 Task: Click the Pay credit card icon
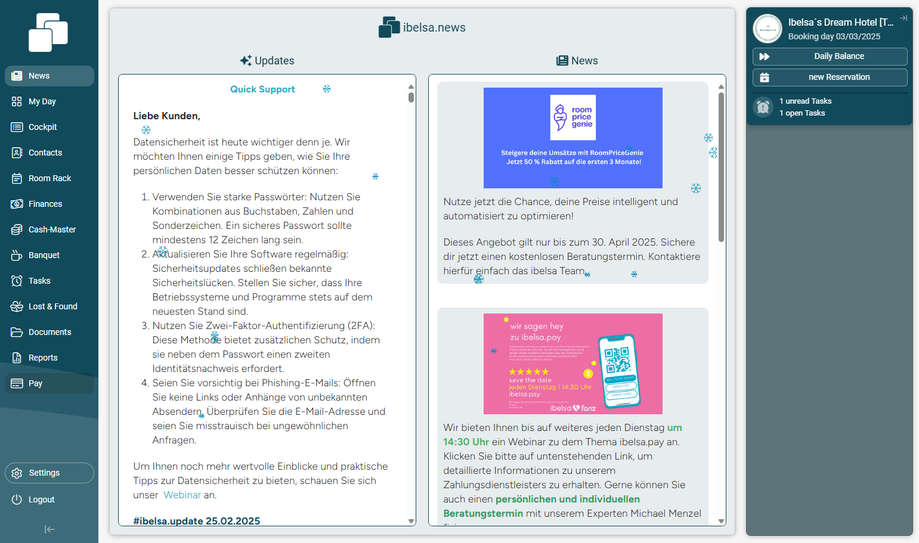pyautogui.click(x=17, y=383)
